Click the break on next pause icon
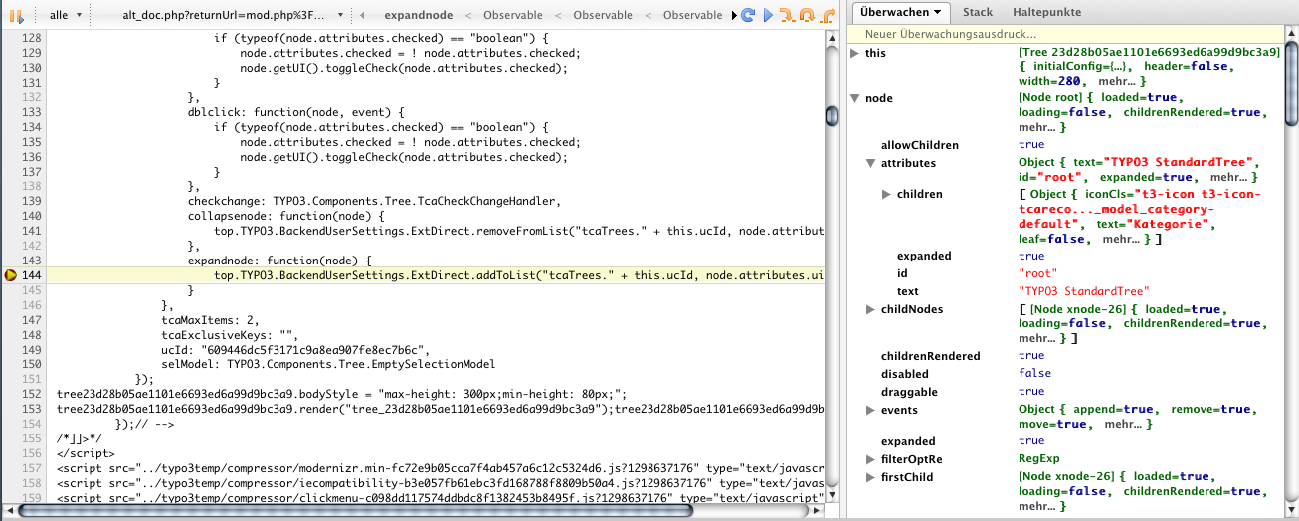The height and width of the screenshot is (521, 1299). pyautogui.click(x=17, y=15)
